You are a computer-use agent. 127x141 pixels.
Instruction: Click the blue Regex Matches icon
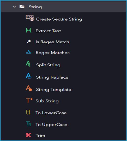tap(29, 52)
